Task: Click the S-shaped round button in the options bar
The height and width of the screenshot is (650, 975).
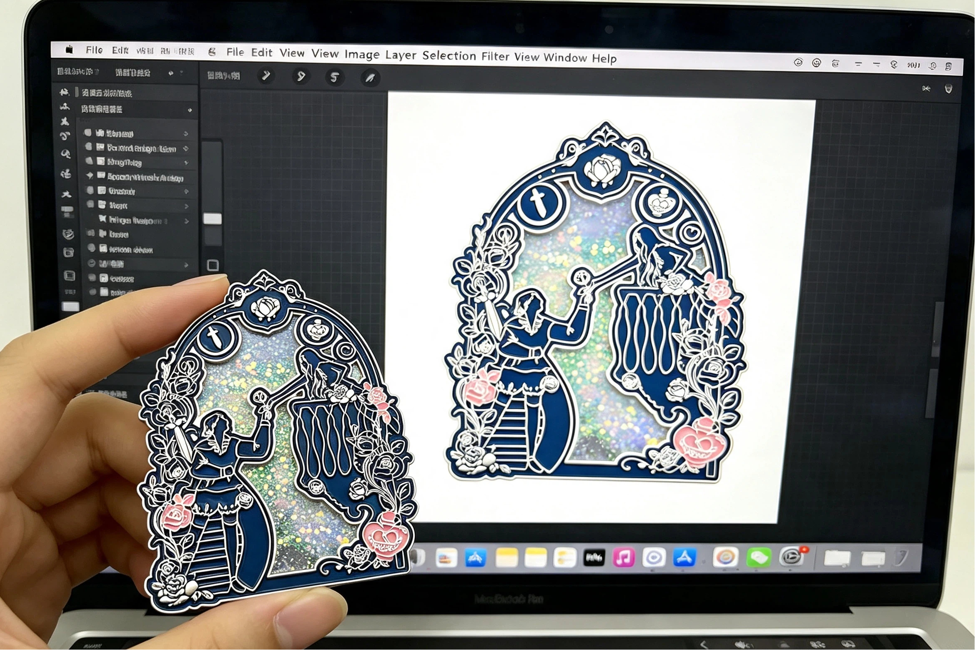Action: (x=335, y=77)
